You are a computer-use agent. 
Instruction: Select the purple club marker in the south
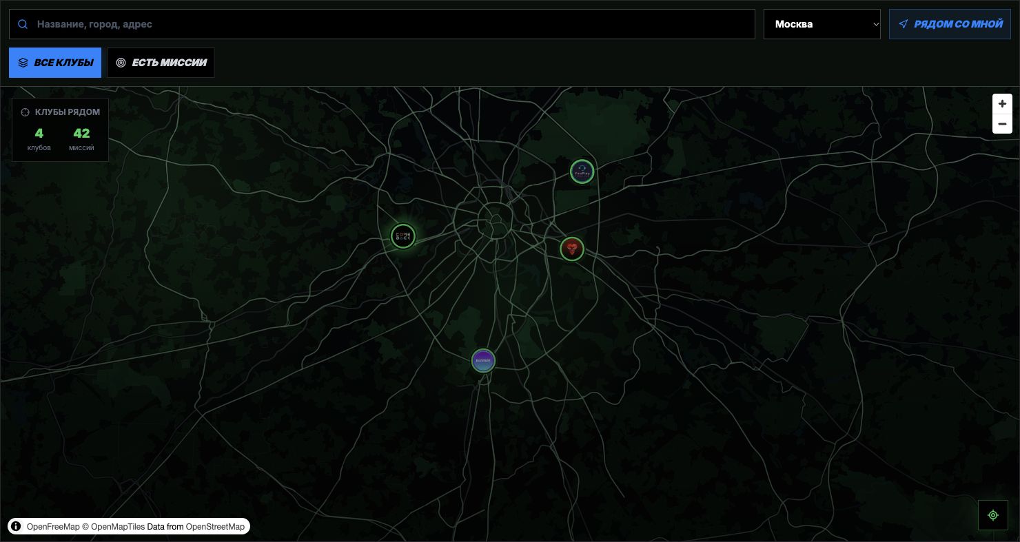pos(484,360)
